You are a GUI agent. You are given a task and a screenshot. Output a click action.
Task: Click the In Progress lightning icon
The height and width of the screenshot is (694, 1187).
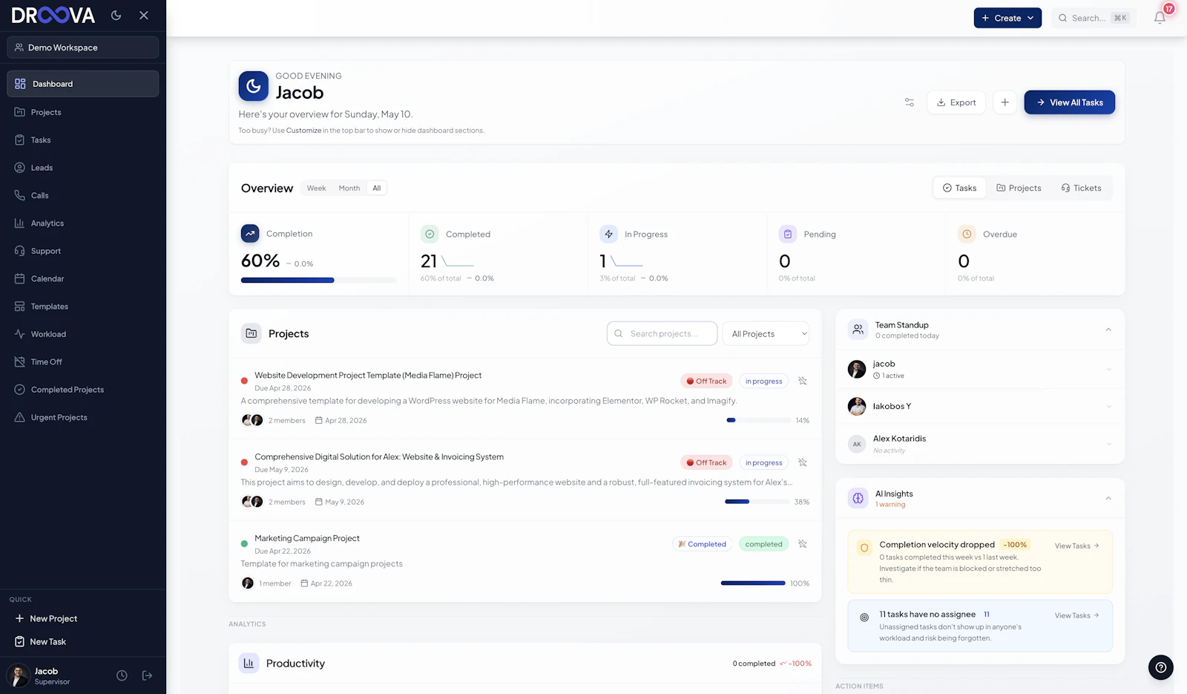coord(608,234)
